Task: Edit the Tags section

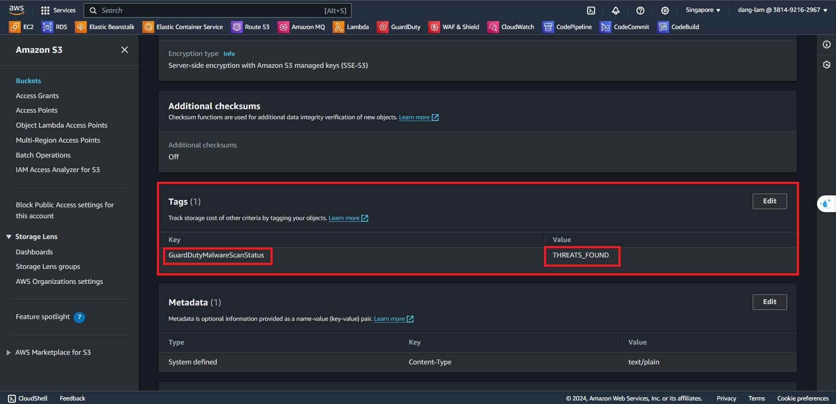Action: coord(769,201)
